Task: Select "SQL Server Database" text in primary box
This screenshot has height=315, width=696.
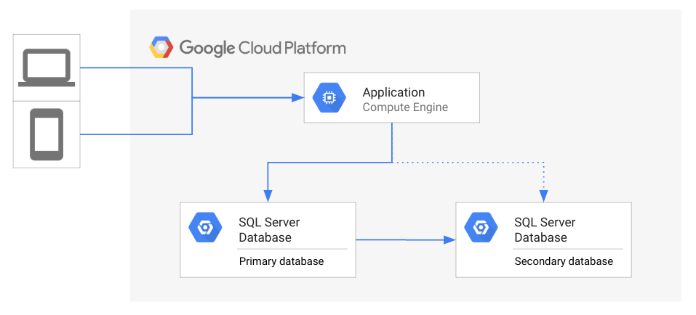Action: click(x=269, y=229)
